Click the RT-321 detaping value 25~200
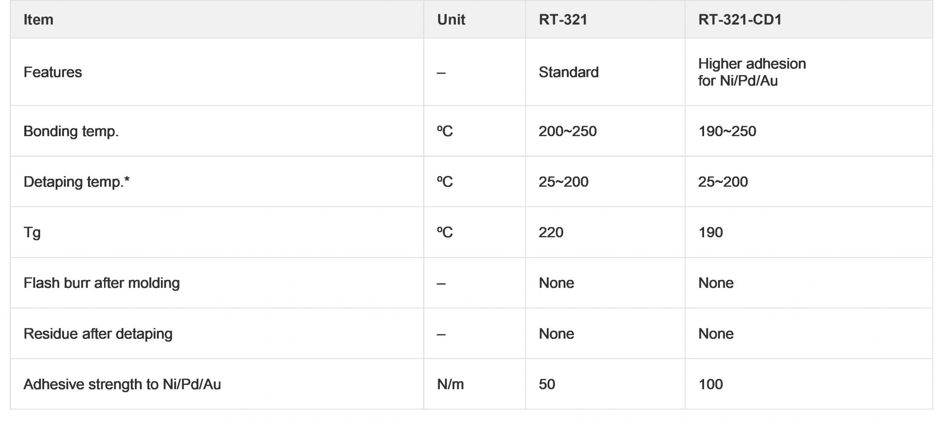The width and height of the screenshot is (943, 435). tap(563, 182)
